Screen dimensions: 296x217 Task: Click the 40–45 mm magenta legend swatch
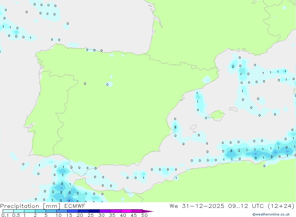pos(126,211)
